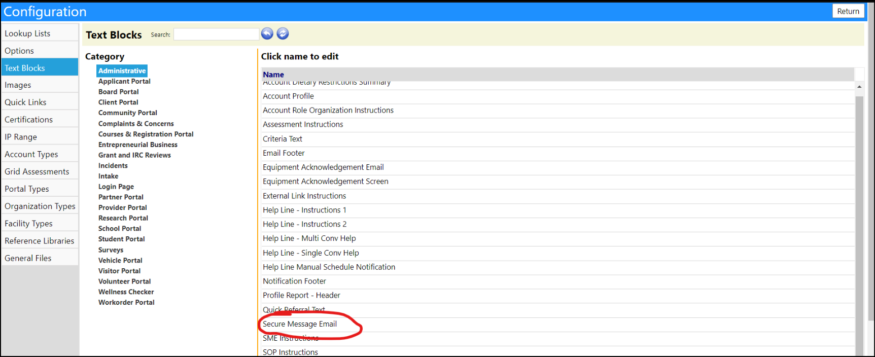875x357 pixels.
Task: Select Entrepreneurial Business category
Action: pos(137,145)
